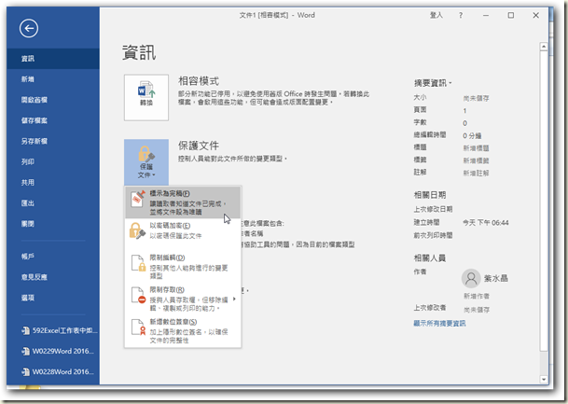The width and height of the screenshot is (568, 404).
Task: Click the file icon beside 592Excel entry
Action: (25, 330)
